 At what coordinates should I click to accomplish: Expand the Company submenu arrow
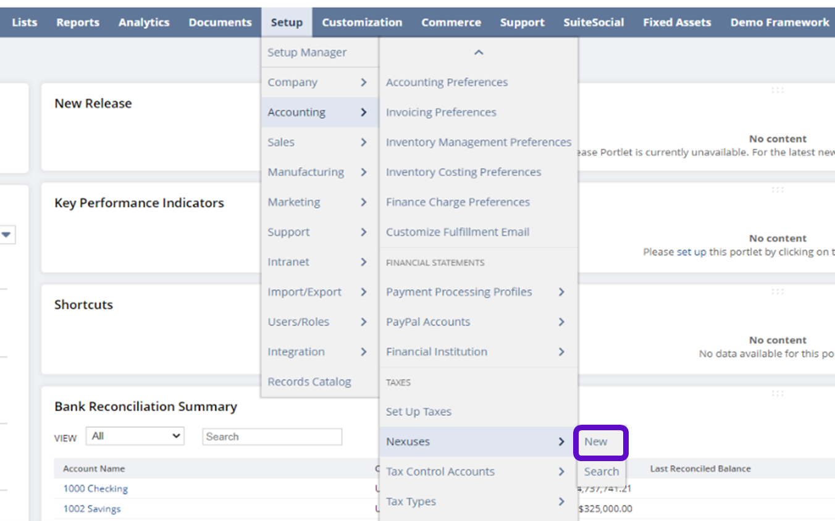point(363,83)
